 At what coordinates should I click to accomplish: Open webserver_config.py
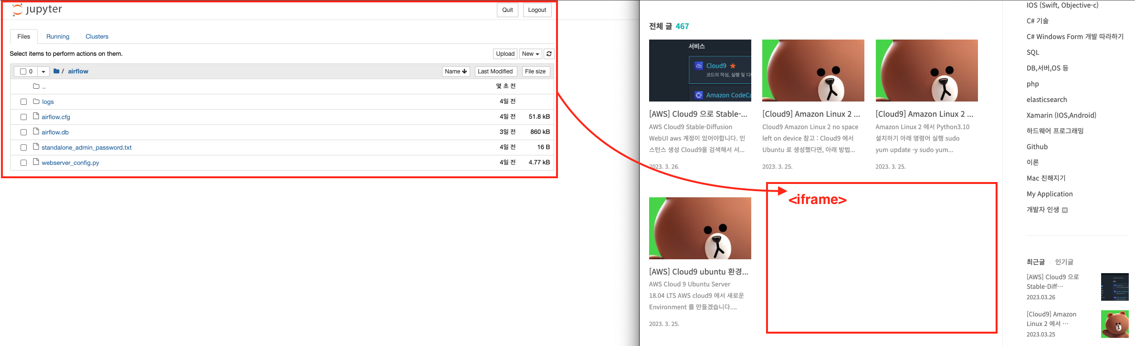[70, 163]
